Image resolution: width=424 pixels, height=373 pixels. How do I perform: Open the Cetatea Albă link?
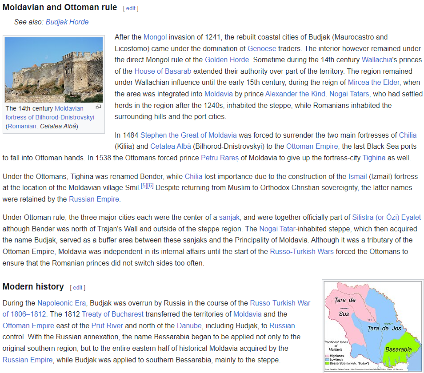(171, 147)
